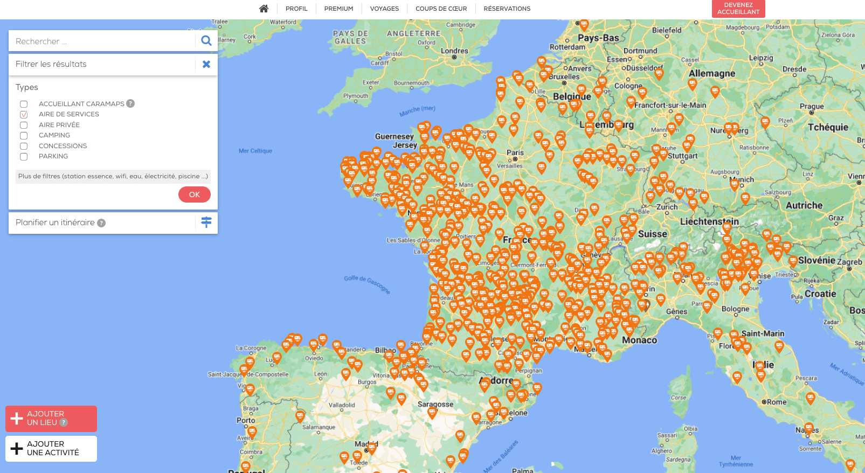Viewport: 865px width, 473px height.
Task: Open help icon next to ACCUEILLANT CARAMAPS
Action: coord(130,103)
